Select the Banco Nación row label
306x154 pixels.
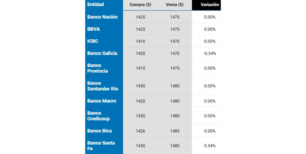[102, 17]
